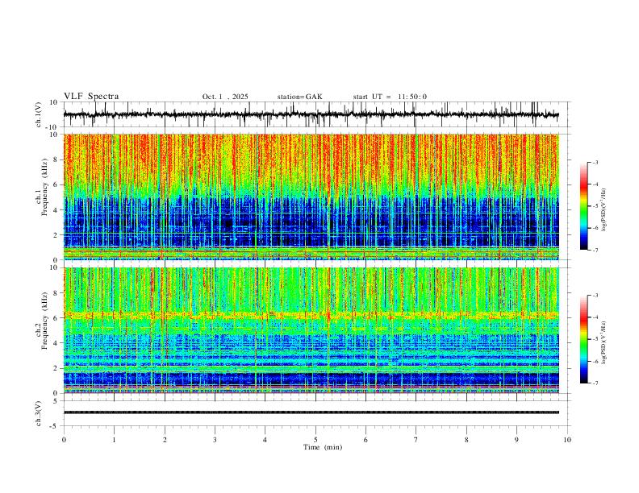This screenshot has width=639, height=493.
Task: Click the "3" tick on the time axis
Action: click(215, 440)
